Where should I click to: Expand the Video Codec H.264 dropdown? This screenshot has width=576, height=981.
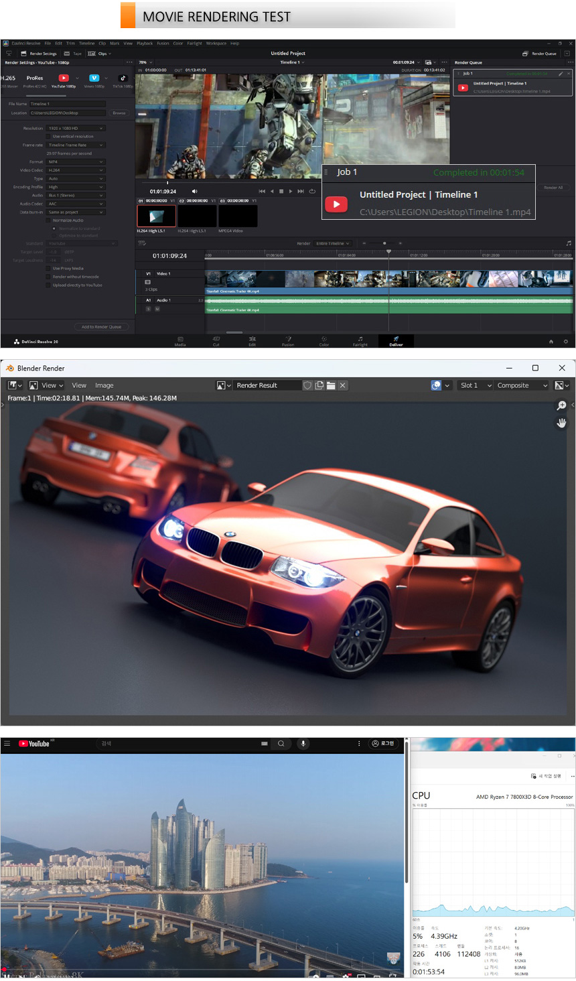[x=76, y=170]
